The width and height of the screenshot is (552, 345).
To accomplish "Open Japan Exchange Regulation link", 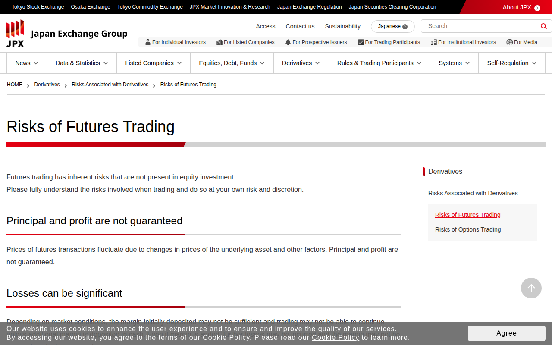I will (x=310, y=7).
